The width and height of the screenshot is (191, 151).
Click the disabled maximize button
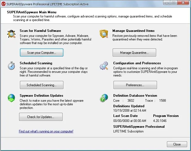point(174,2)
